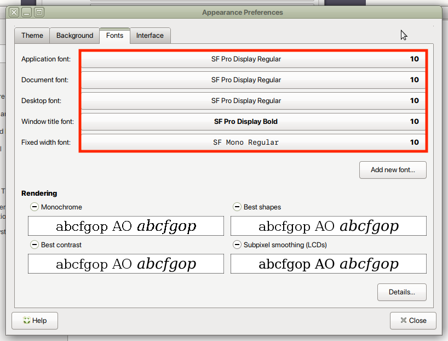Click the Monochrome font preview sample
The image size is (448, 341).
tap(126, 226)
